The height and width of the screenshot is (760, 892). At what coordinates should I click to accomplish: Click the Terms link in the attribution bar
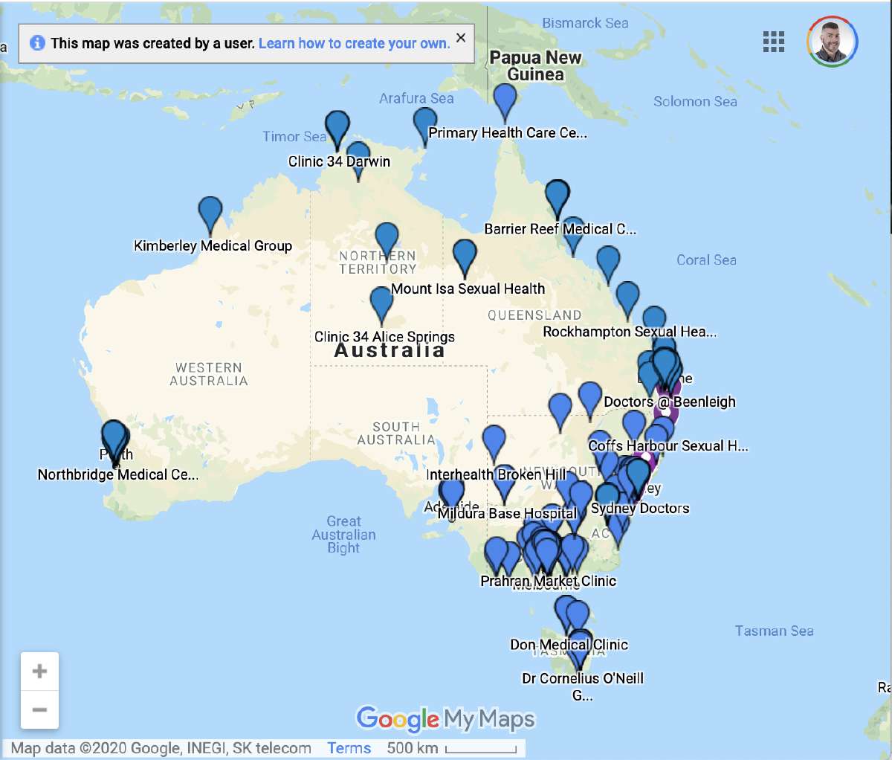(349, 747)
